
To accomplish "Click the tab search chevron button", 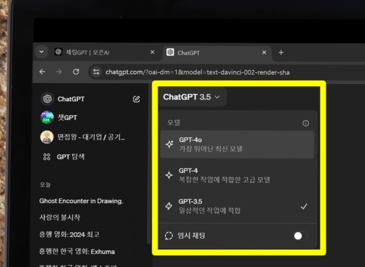I will tap(41, 52).
